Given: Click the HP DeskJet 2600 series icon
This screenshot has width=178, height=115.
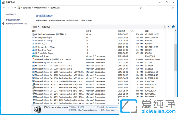Looking at the screenshot, I should [34, 34].
